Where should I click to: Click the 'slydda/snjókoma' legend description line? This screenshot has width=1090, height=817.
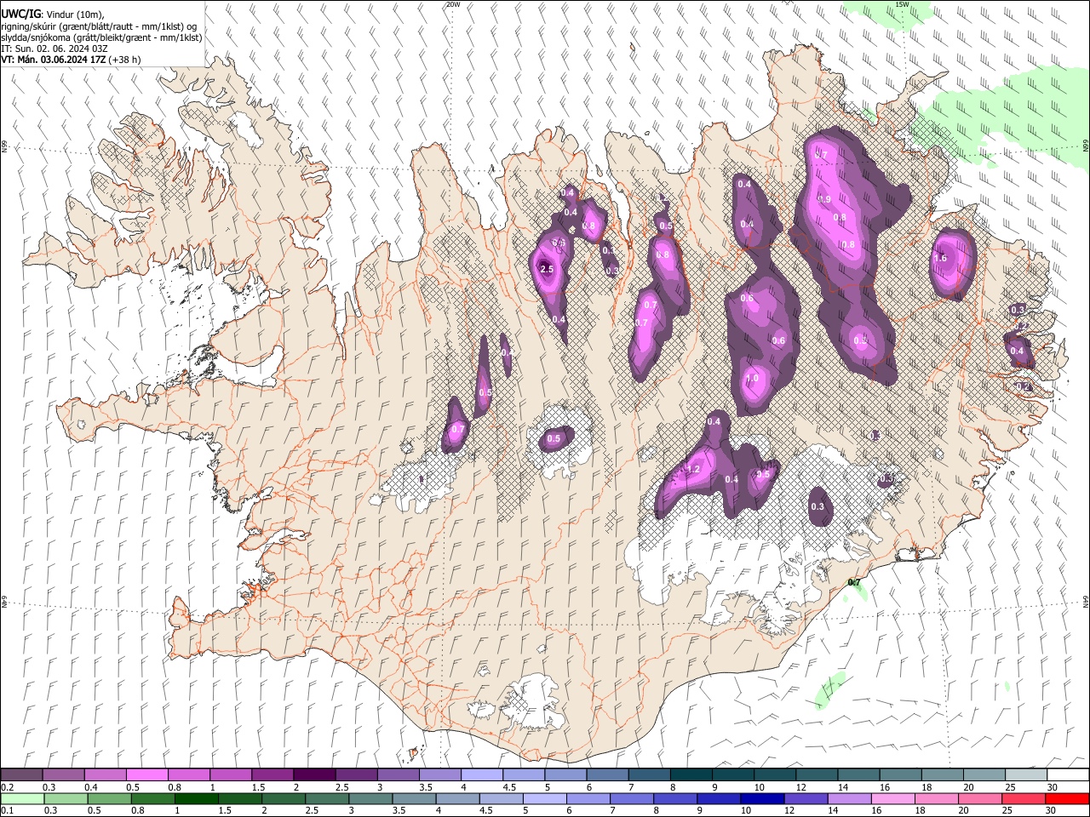[101, 37]
